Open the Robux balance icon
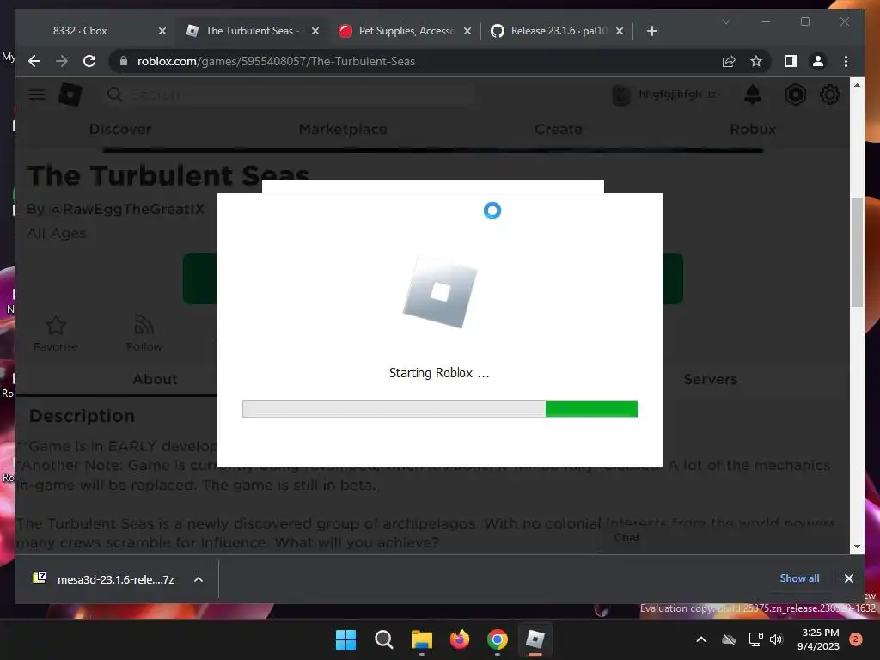Image resolution: width=880 pixels, height=660 pixels. [795, 95]
